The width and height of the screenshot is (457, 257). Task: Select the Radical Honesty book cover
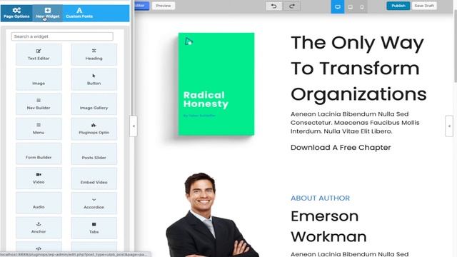pyautogui.click(x=216, y=84)
